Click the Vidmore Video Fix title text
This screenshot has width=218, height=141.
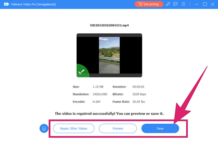[33, 4]
